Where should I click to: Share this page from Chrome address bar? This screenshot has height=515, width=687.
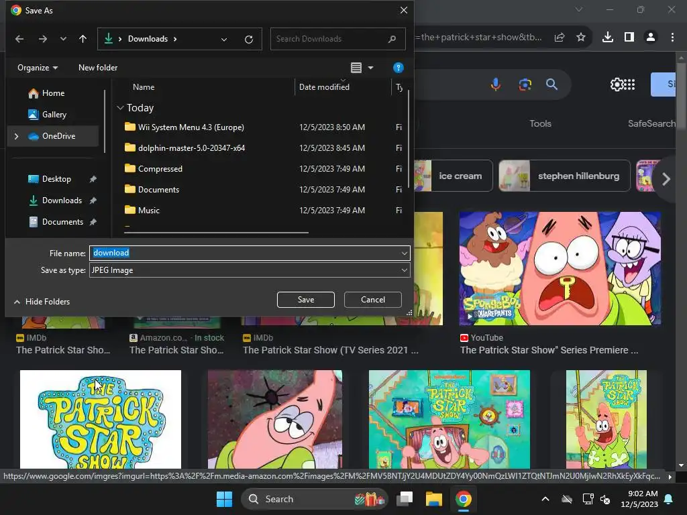point(560,38)
